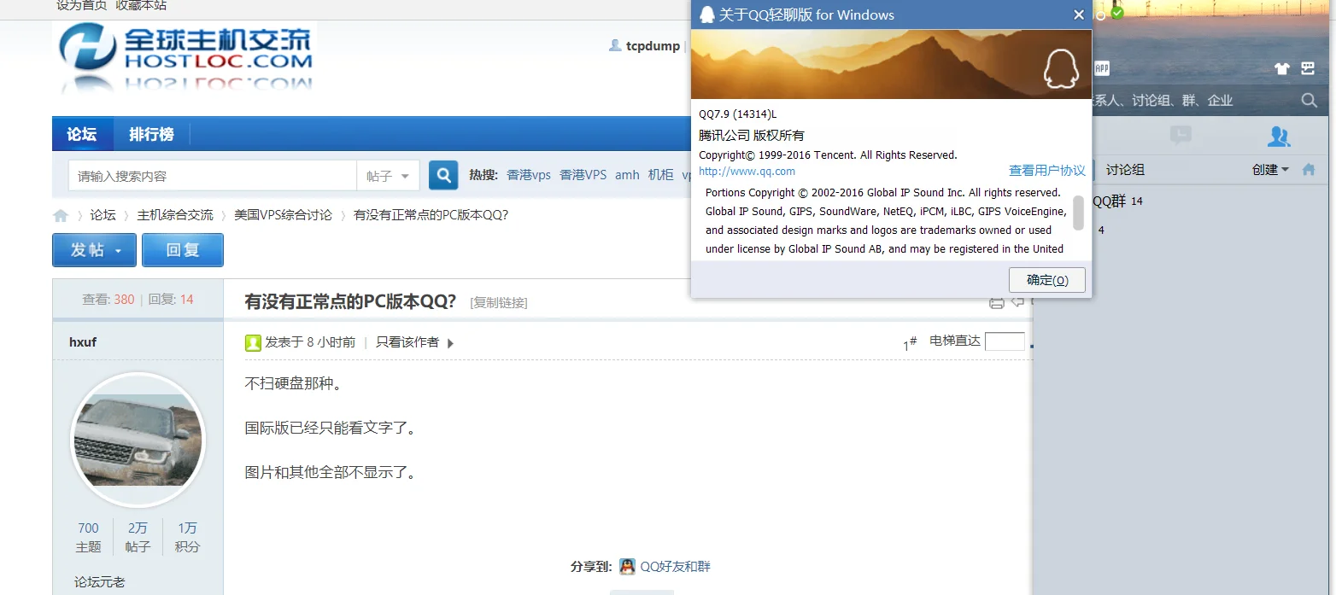Click the forum search magnifier button

pos(443,175)
